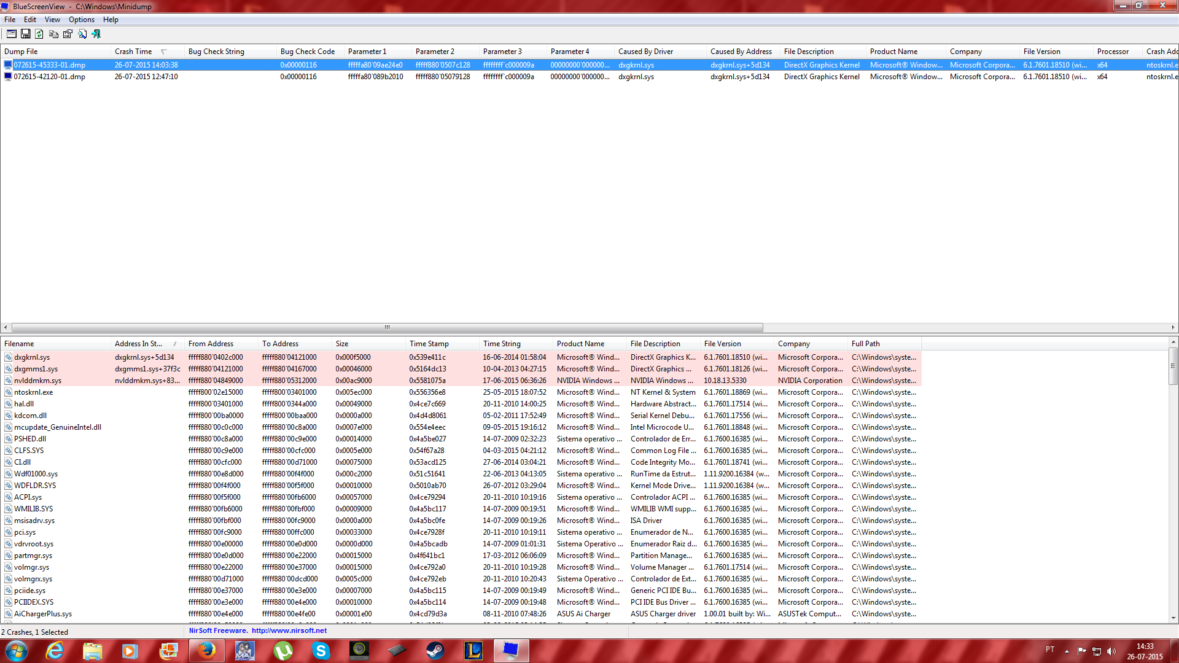The width and height of the screenshot is (1179, 663).
Task: Open the File menu
Action: point(10,20)
